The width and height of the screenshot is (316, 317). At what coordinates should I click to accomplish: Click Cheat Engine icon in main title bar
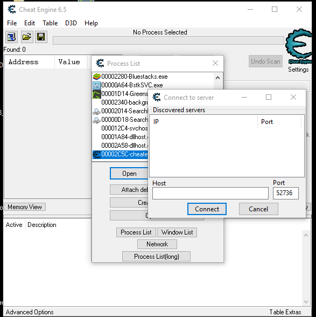12,10
